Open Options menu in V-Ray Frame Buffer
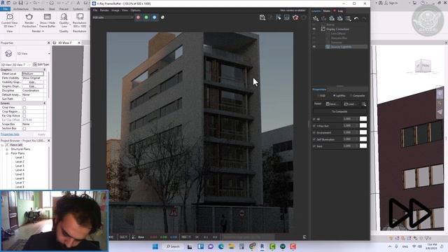Image resolution: width=448 pixels, height=252 pixels. pos(135,10)
